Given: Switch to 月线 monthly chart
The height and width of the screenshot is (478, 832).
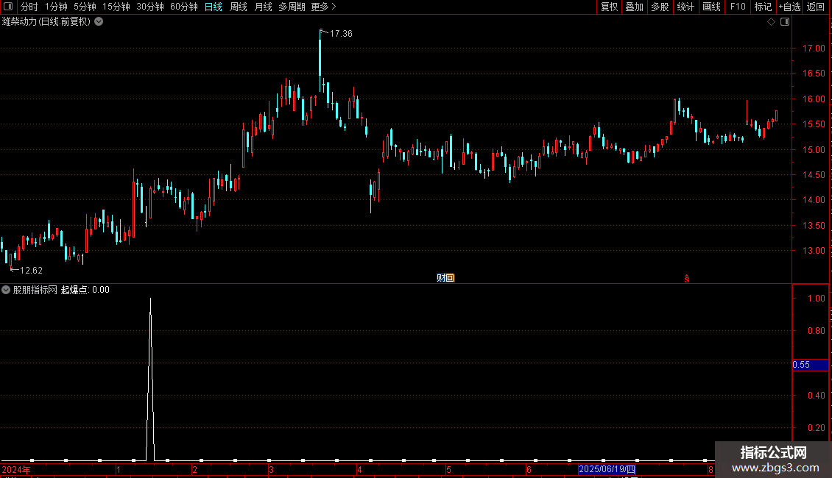Looking at the screenshot, I should [x=263, y=7].
